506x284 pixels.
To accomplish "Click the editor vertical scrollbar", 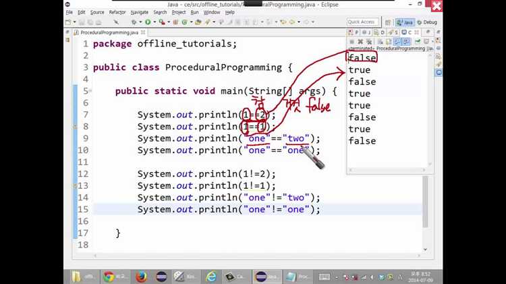I will click(x=425, y=202).
